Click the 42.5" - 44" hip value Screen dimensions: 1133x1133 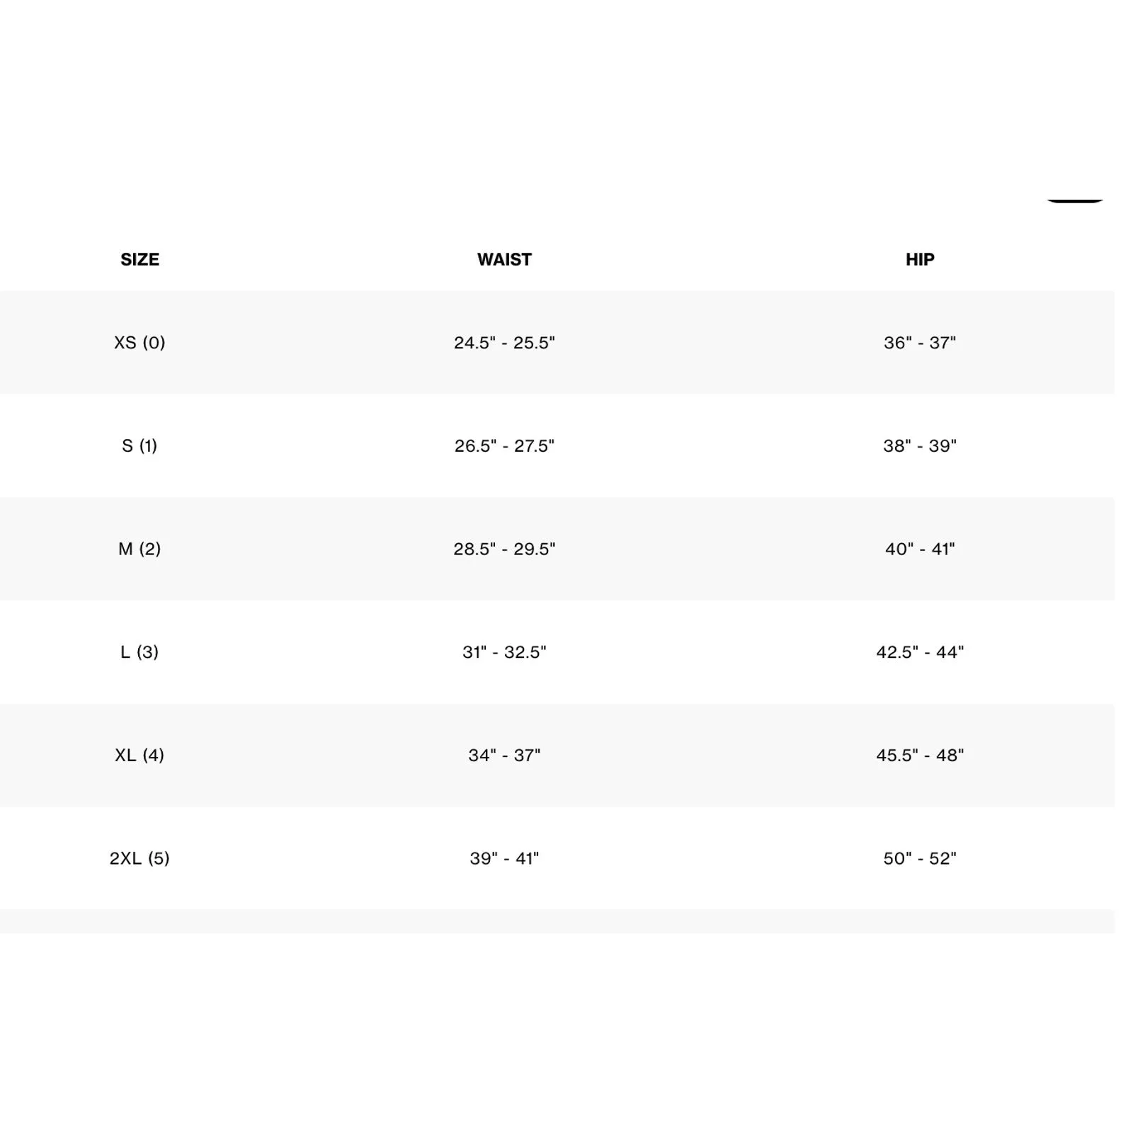(x=920, y=652)
